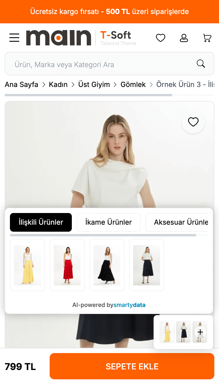
Task: Select İlişkili Ürünler tab
Action: pyautogui.click(x=41, y=222)
